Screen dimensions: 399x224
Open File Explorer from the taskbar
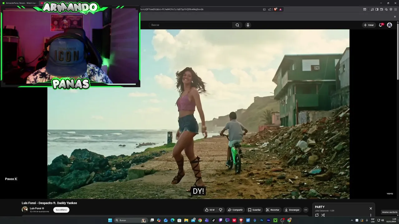[x=186, y=220]
